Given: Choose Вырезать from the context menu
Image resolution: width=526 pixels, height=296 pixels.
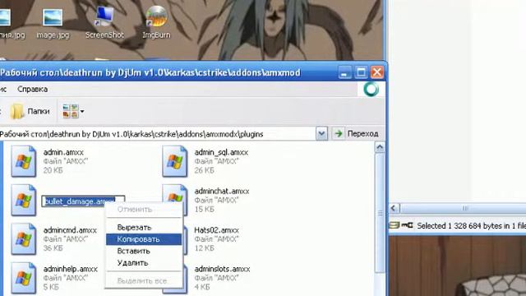Looking at the screenshot, I should tap(144, 227).
